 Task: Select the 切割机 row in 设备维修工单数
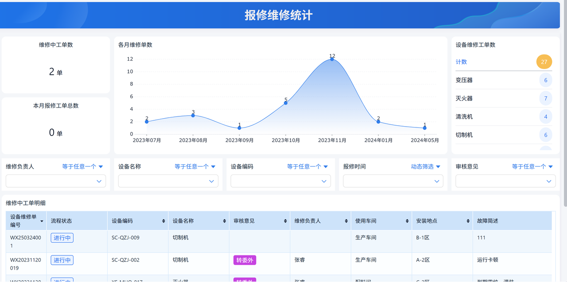[504, 135]
